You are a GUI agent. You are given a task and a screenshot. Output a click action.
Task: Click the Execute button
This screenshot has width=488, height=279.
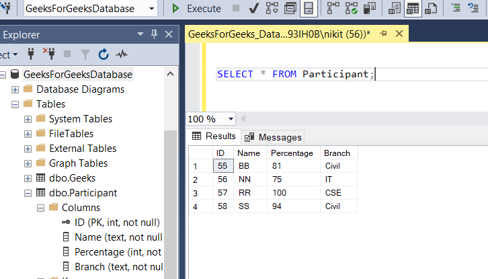tap(196, 9)
